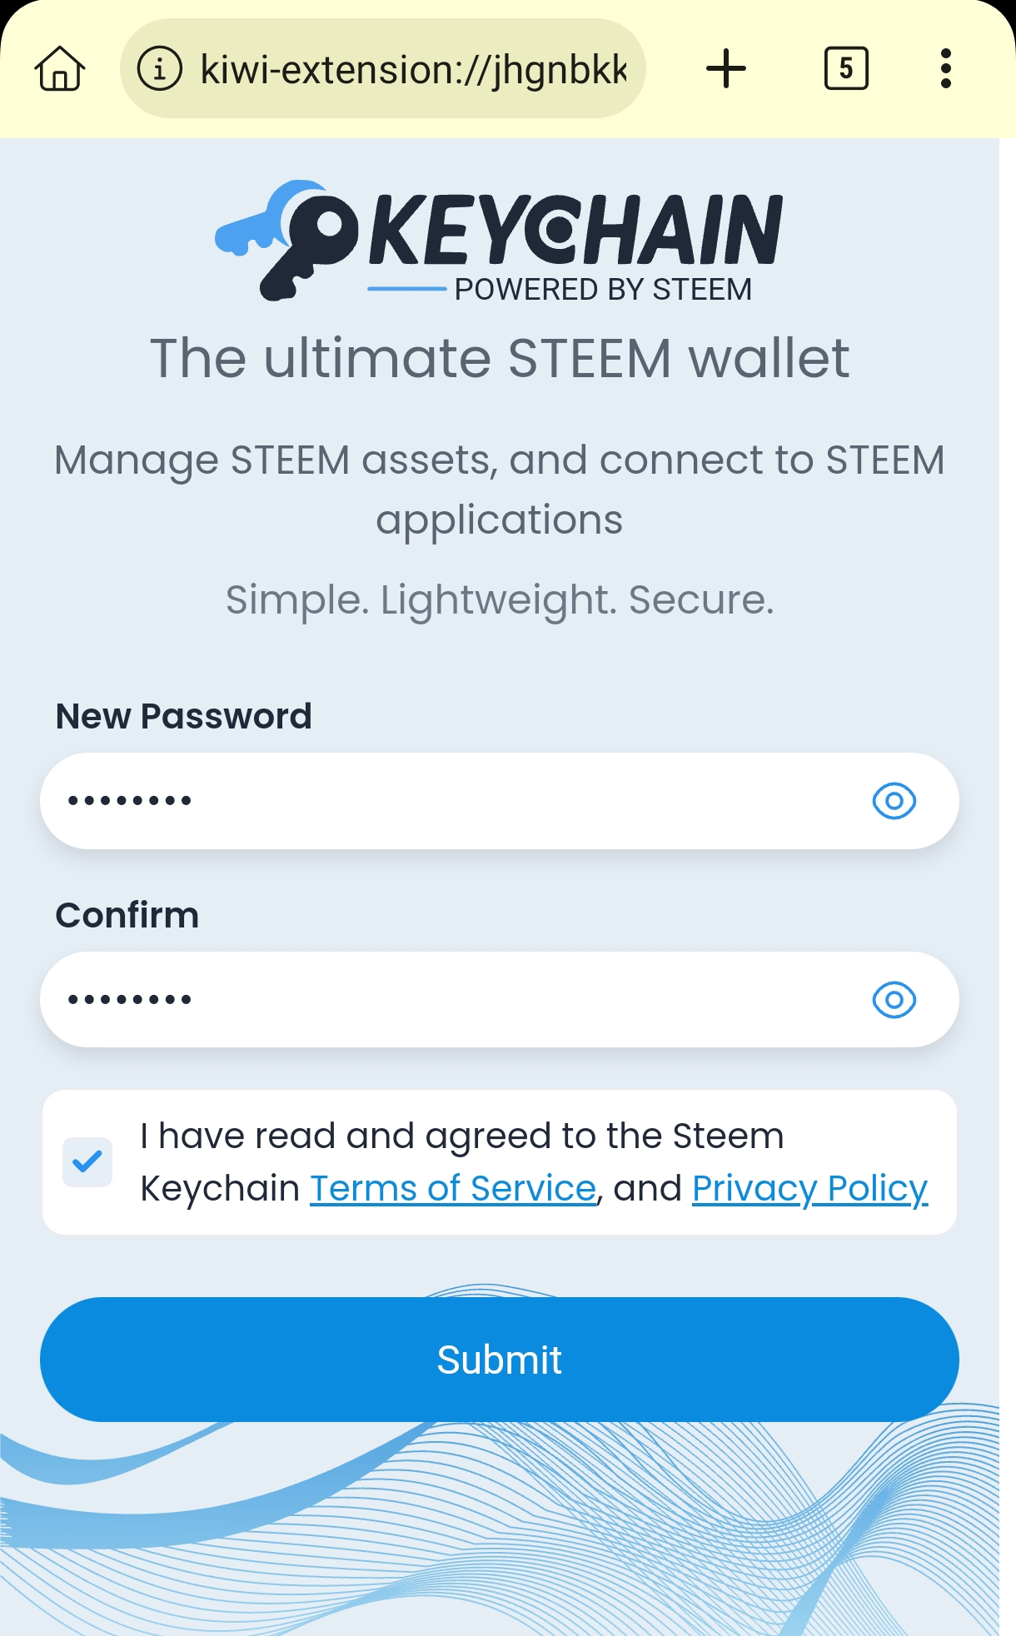Click the Keychain key logo icon
The width and height of the screenshot is (1016, 1636).
(x=287, y=237)
